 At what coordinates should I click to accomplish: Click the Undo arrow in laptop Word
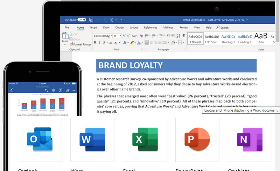point(98,20)
